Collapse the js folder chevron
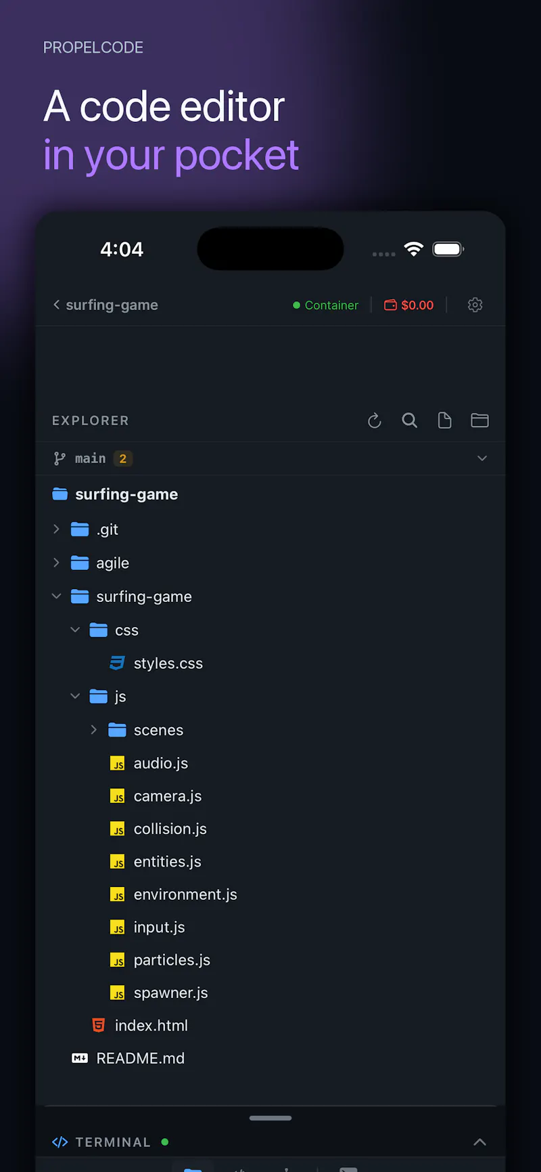 coord(75,696)
